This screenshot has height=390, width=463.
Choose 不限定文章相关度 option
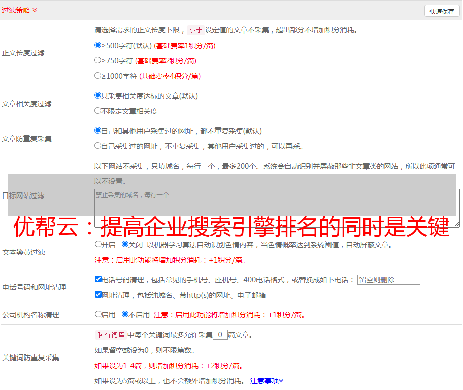click(x=98, y=111)
